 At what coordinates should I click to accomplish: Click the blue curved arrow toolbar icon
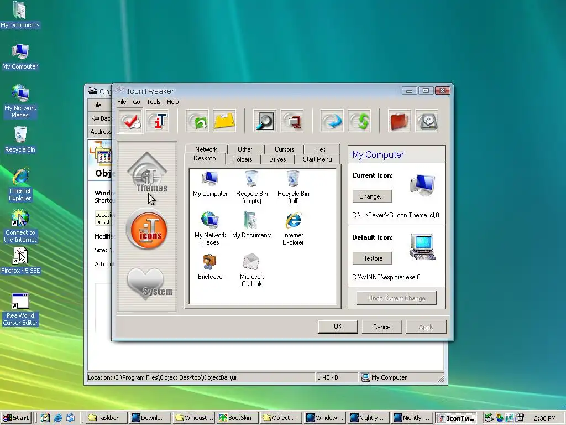pyautogui.click(x=332, y=121)
